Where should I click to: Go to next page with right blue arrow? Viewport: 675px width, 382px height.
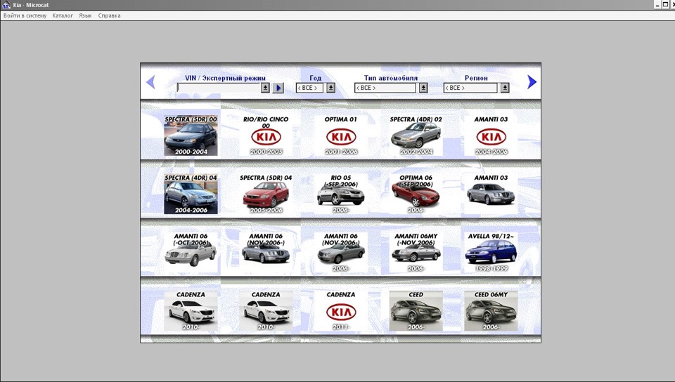(x=532, y=81)
